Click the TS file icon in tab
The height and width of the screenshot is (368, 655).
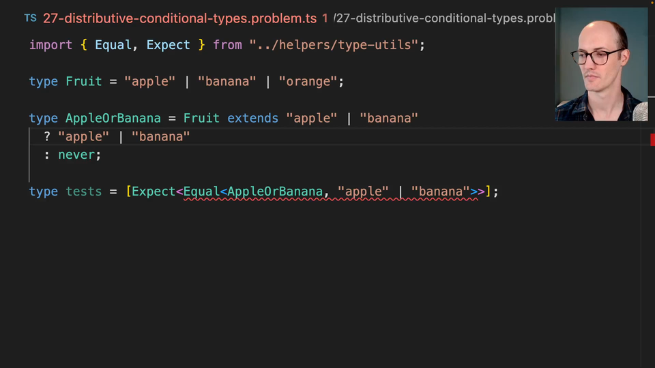click(x=30, y=18)
